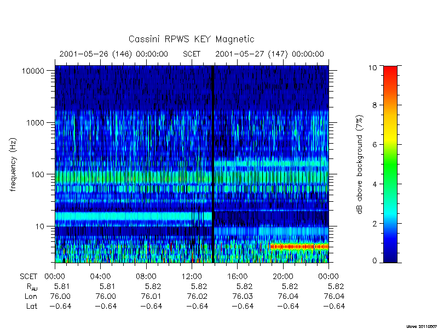Click Lat value -0.64 under 12:00
Screen dimensions: 438x329
click(197, 307)
